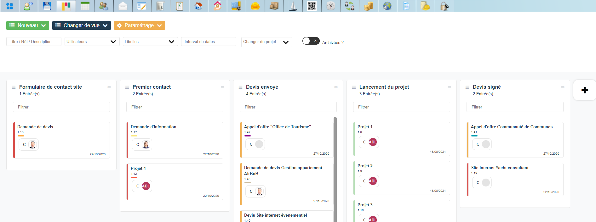Open the contact with speech bubble icon
The image size is (596, 222).
pos(28,6)
